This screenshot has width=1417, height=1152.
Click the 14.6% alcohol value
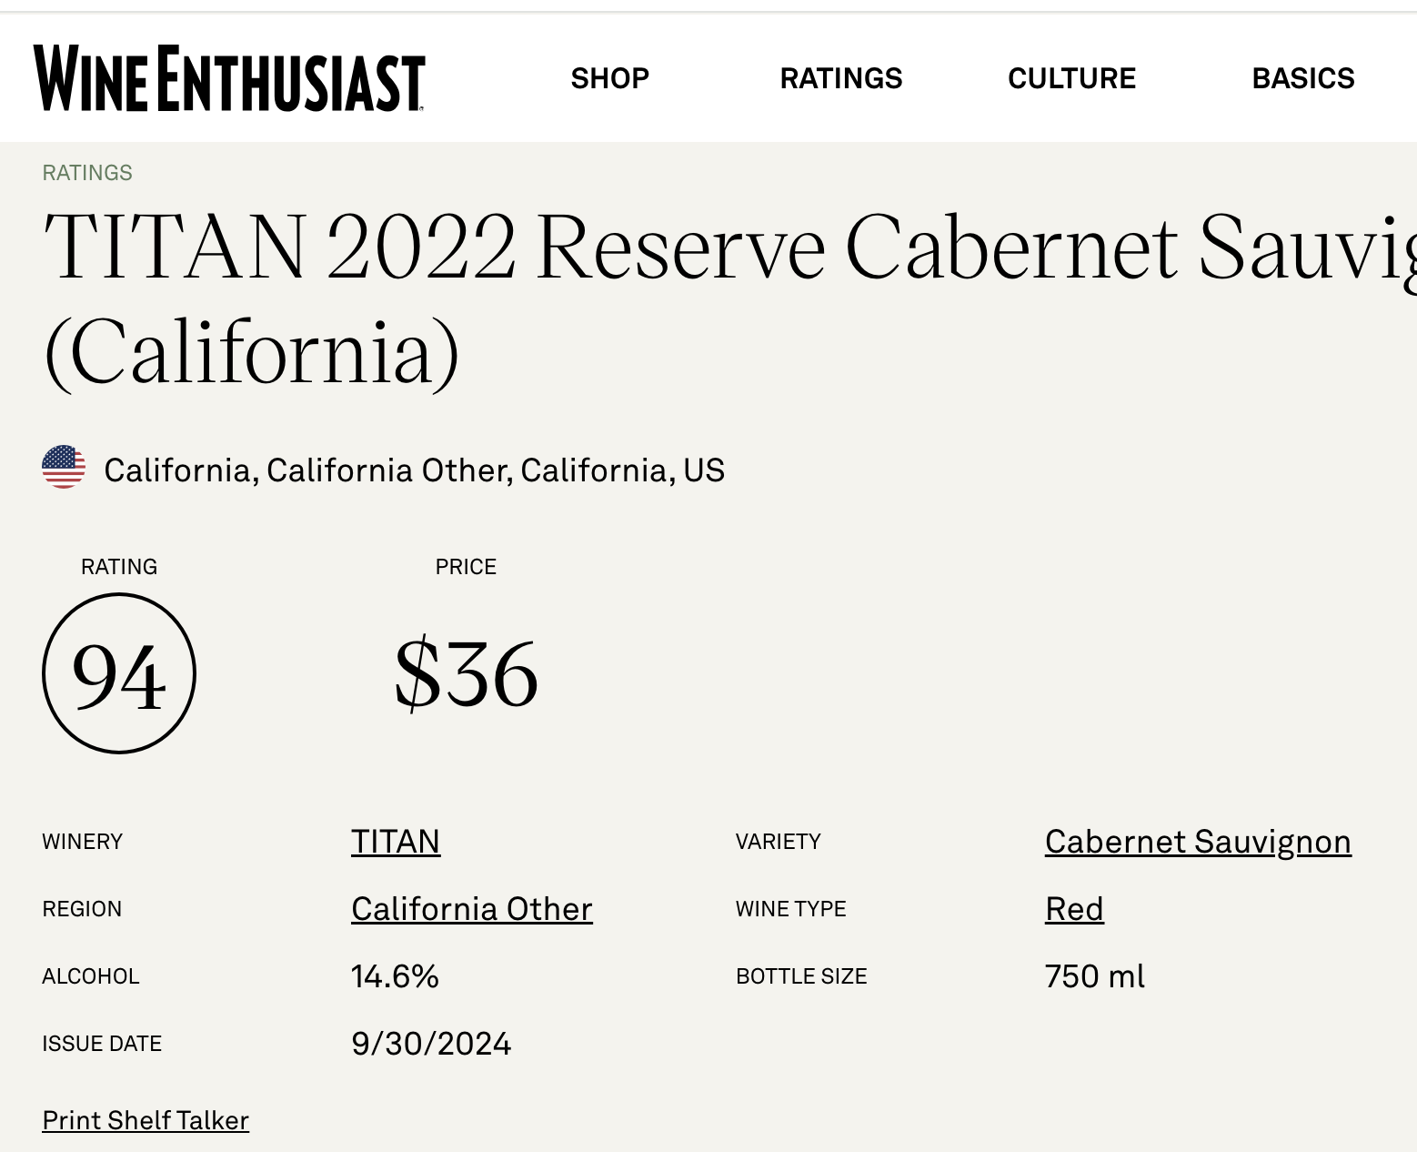(395, 976)
